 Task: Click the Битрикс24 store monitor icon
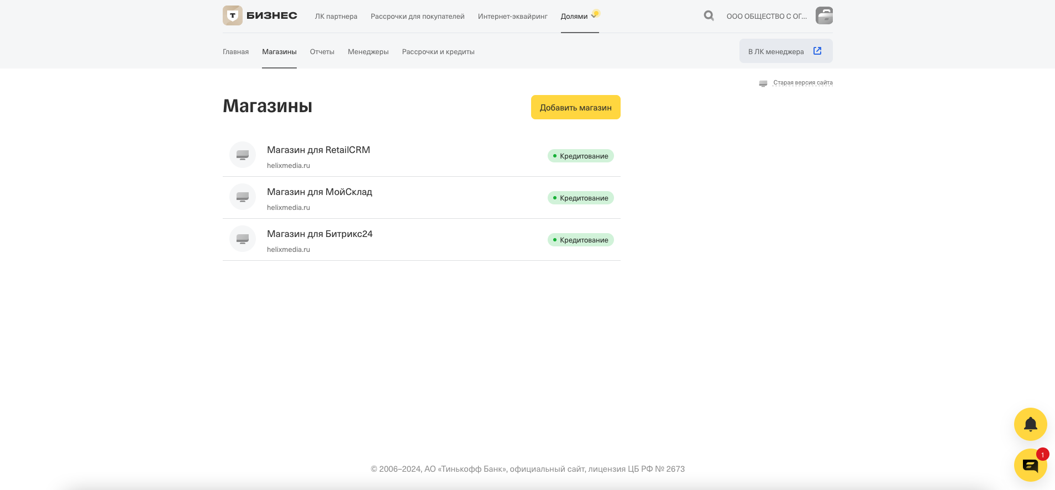pyautogui.click(x=243, y=239)
